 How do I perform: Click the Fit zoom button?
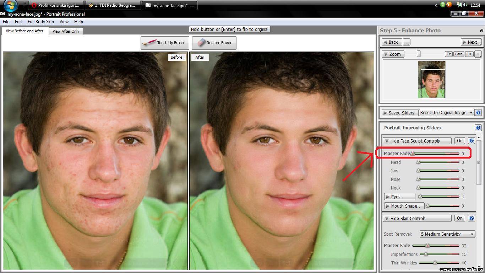[449, 54]
